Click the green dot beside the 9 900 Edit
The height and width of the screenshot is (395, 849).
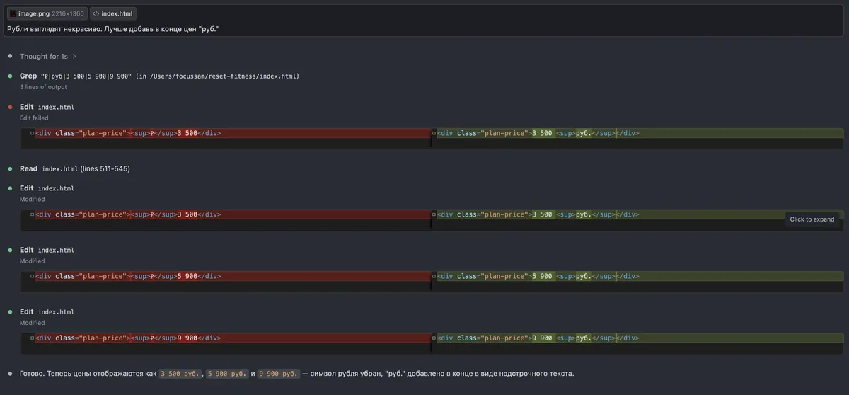(10, 311)
